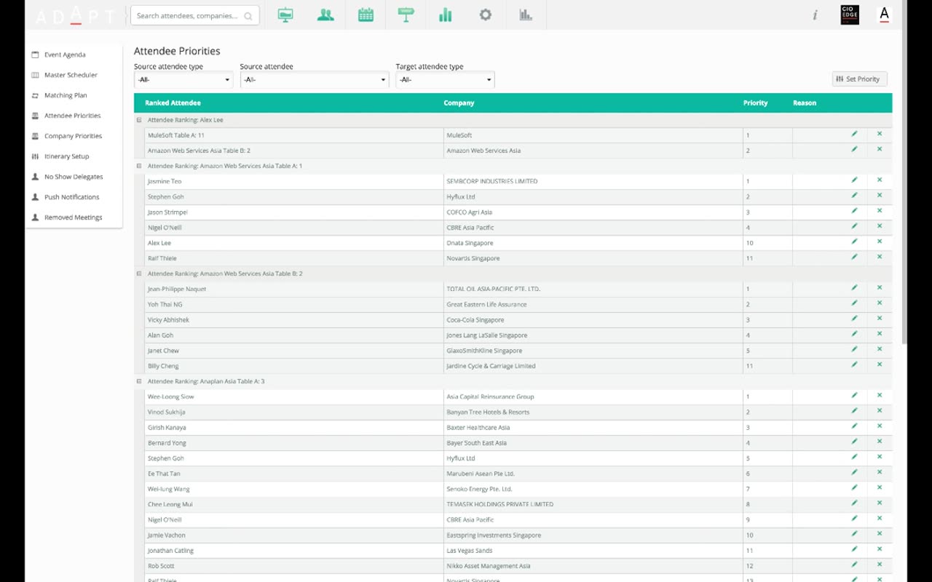Select Attendee Priorities in sidebar

(x=72, y=116)
